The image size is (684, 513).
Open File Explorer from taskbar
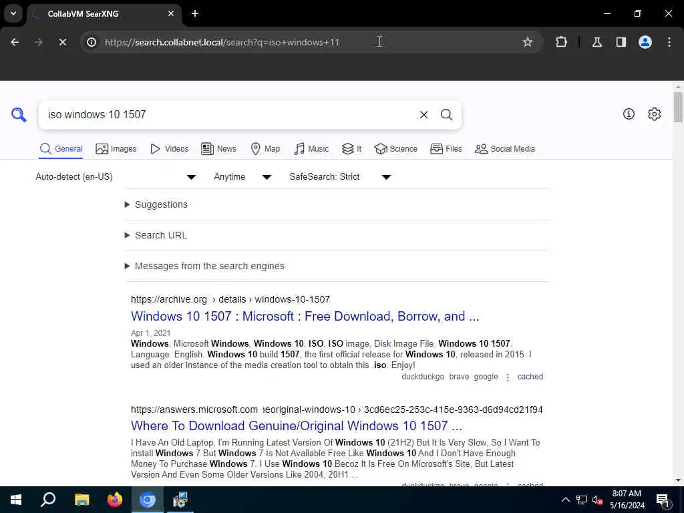[81, 500]
